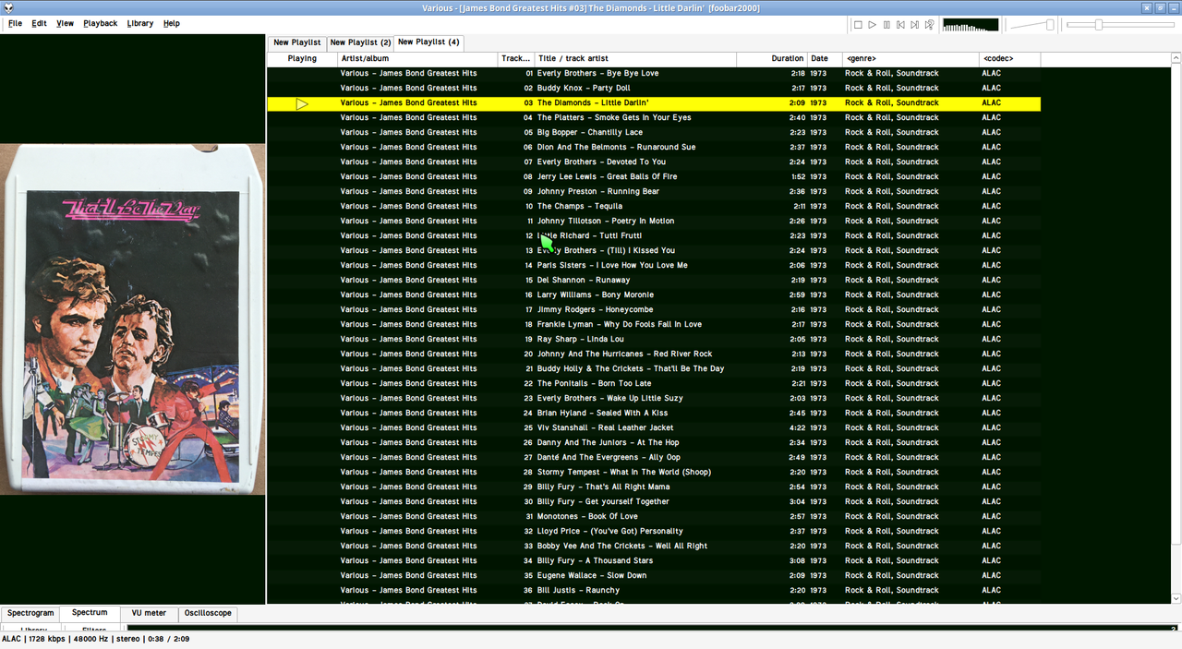Sort by the Duration column header

point(772,58)
